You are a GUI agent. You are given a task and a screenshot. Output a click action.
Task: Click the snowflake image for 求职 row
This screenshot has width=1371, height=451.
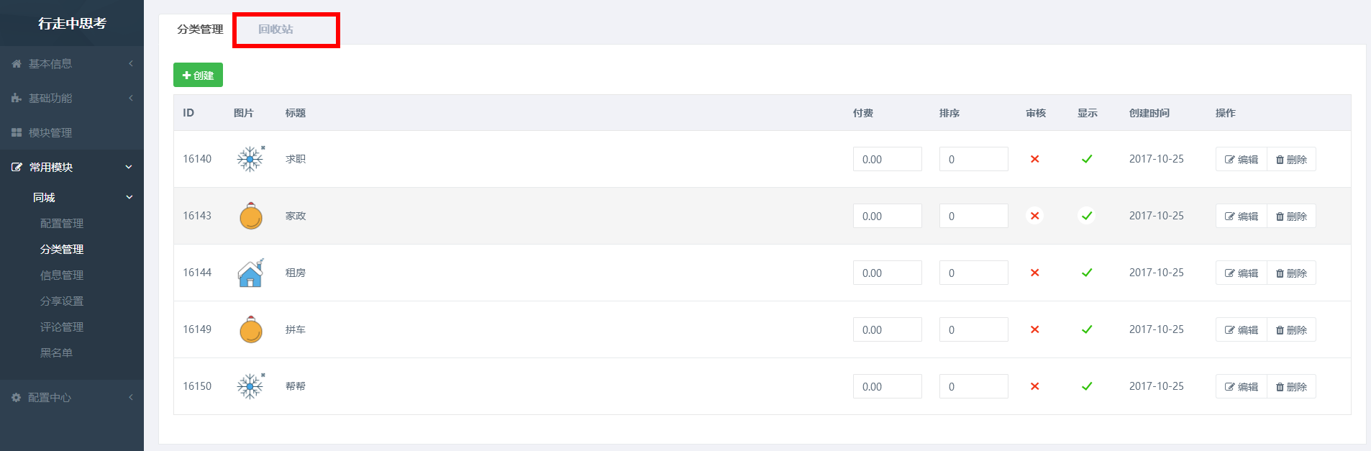pos(251,159)
